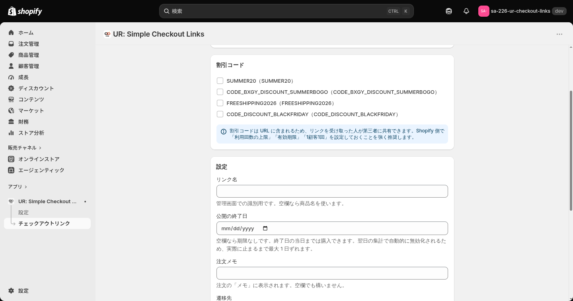
Task: Open 注文管理 orders icon
Action: 11,44
